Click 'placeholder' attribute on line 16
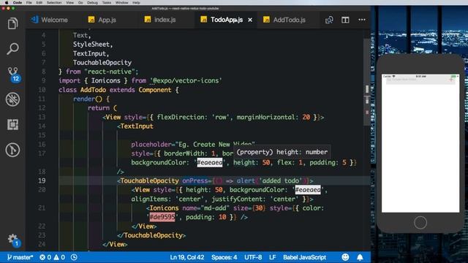Viewport: 468px width, 263px height. (151, 145)
